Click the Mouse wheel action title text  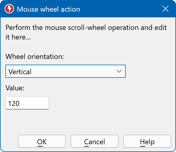(x=48, y=9)
